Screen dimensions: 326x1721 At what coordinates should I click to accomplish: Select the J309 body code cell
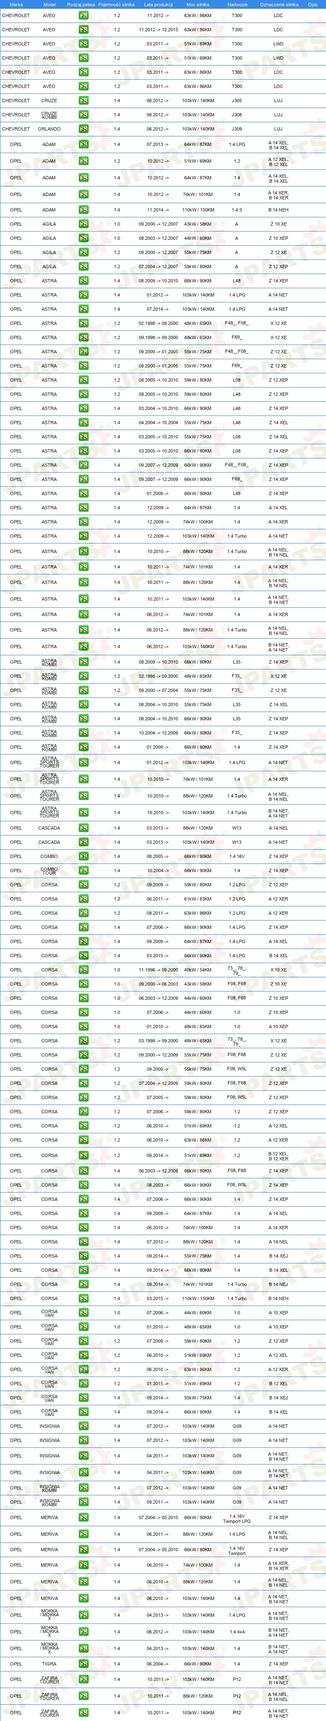pos(236,129)
